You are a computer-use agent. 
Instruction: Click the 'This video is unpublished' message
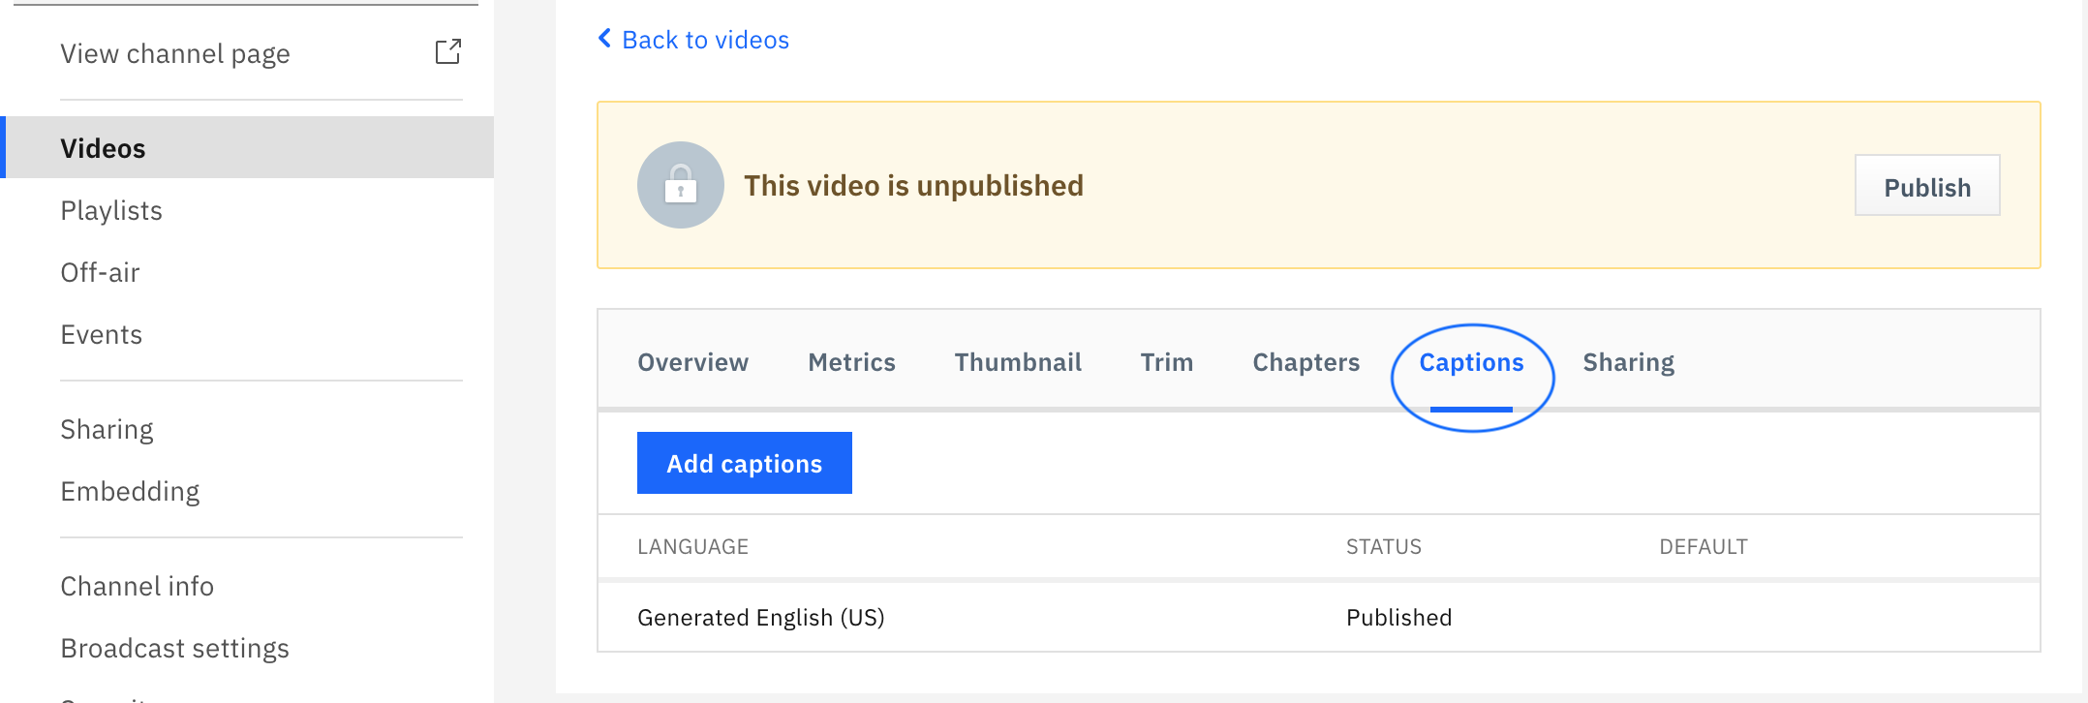(913, 185)
